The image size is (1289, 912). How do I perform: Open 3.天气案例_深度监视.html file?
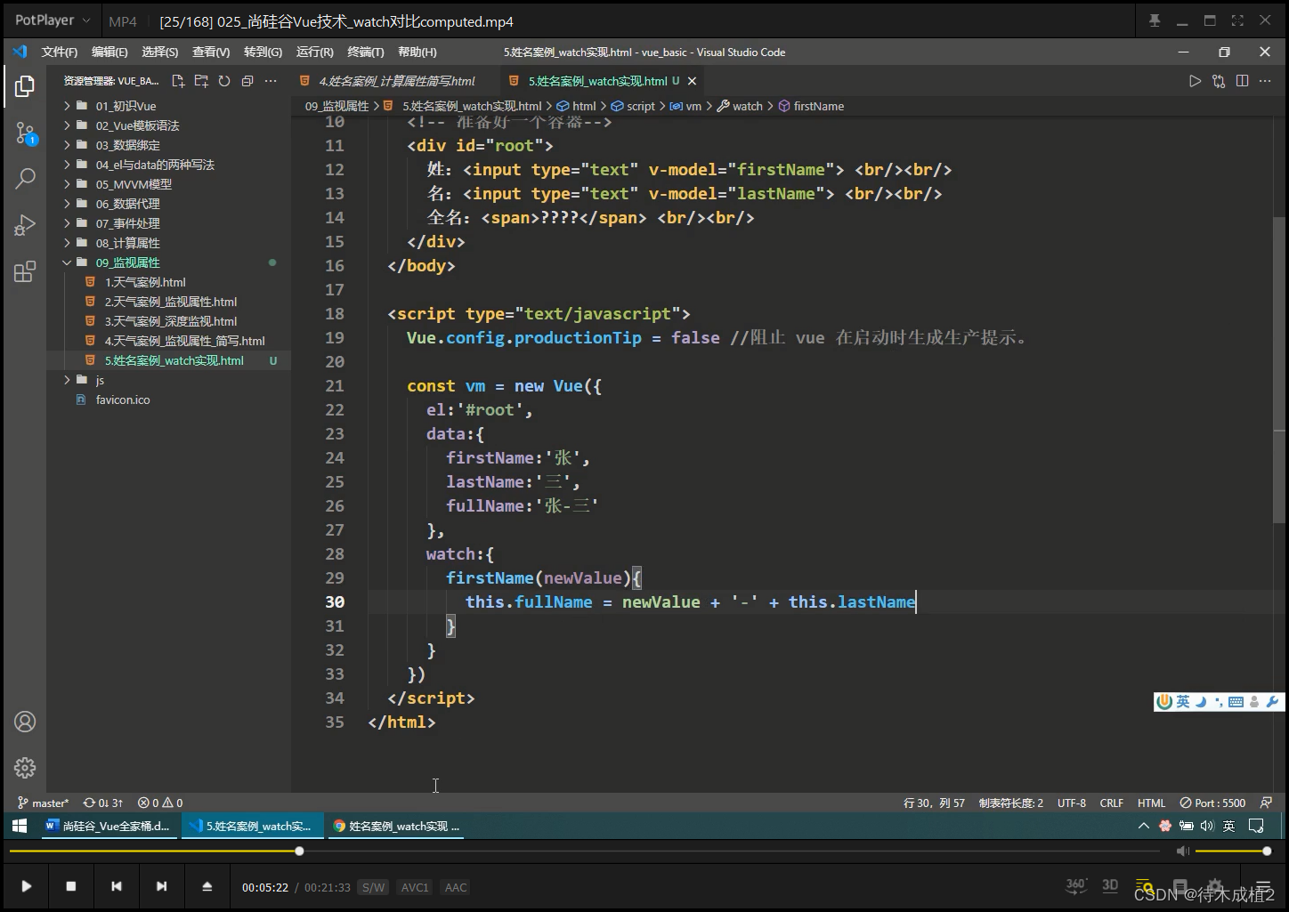pos(169,321)
